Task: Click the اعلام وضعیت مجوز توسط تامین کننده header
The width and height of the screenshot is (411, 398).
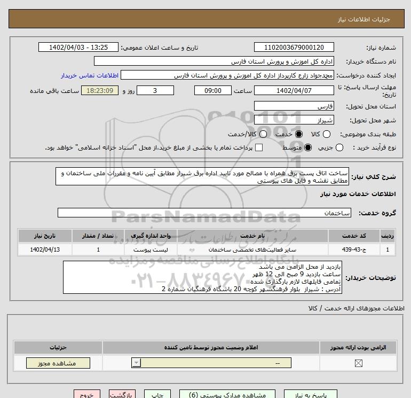Action: point(211,347)
